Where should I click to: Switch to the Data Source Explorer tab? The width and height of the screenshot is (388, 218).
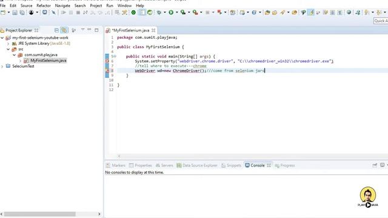tap(197, 165)
